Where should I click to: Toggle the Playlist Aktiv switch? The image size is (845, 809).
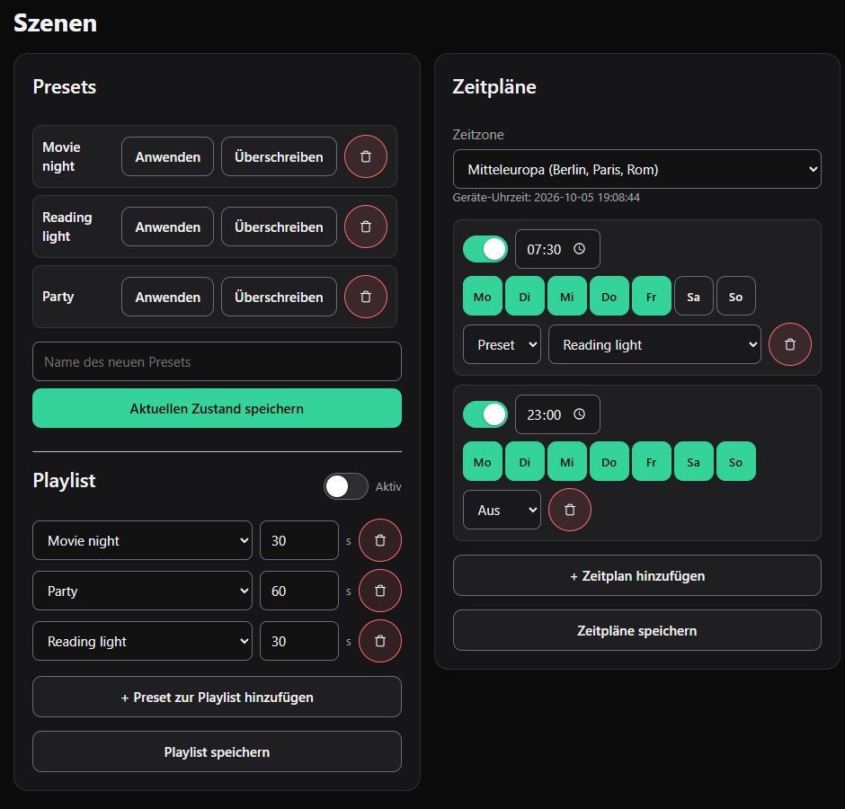point(346,486)
